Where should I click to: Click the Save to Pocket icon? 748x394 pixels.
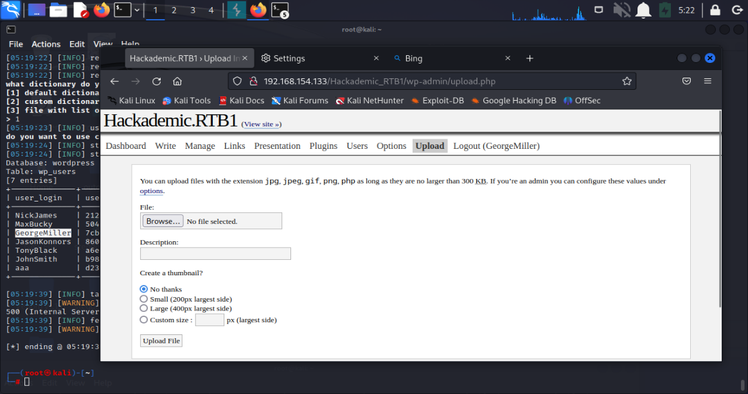[686, 81]
